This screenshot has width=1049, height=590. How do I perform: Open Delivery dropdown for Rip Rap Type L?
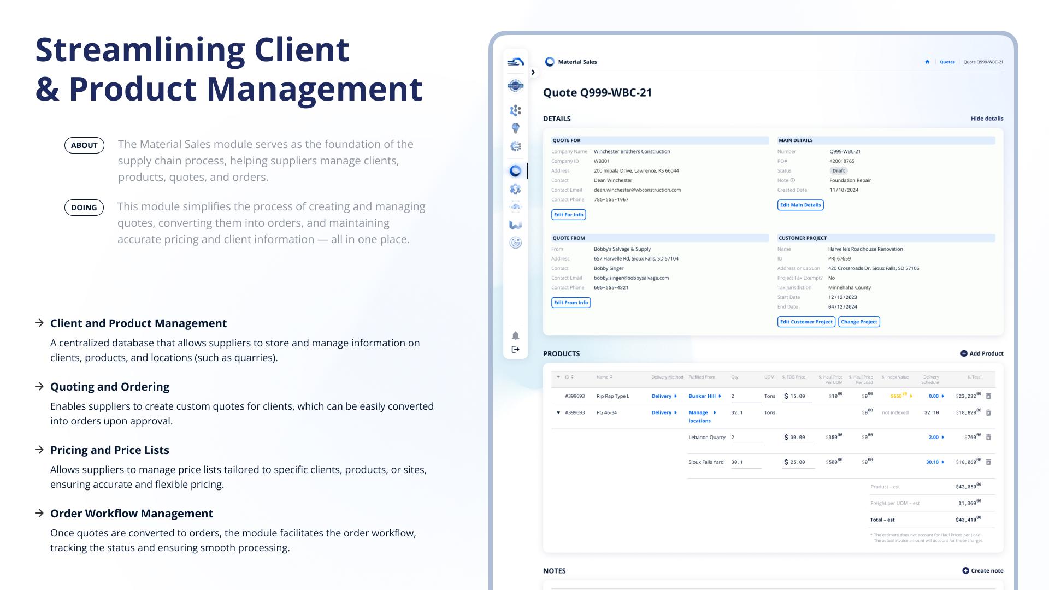(664, 396)
